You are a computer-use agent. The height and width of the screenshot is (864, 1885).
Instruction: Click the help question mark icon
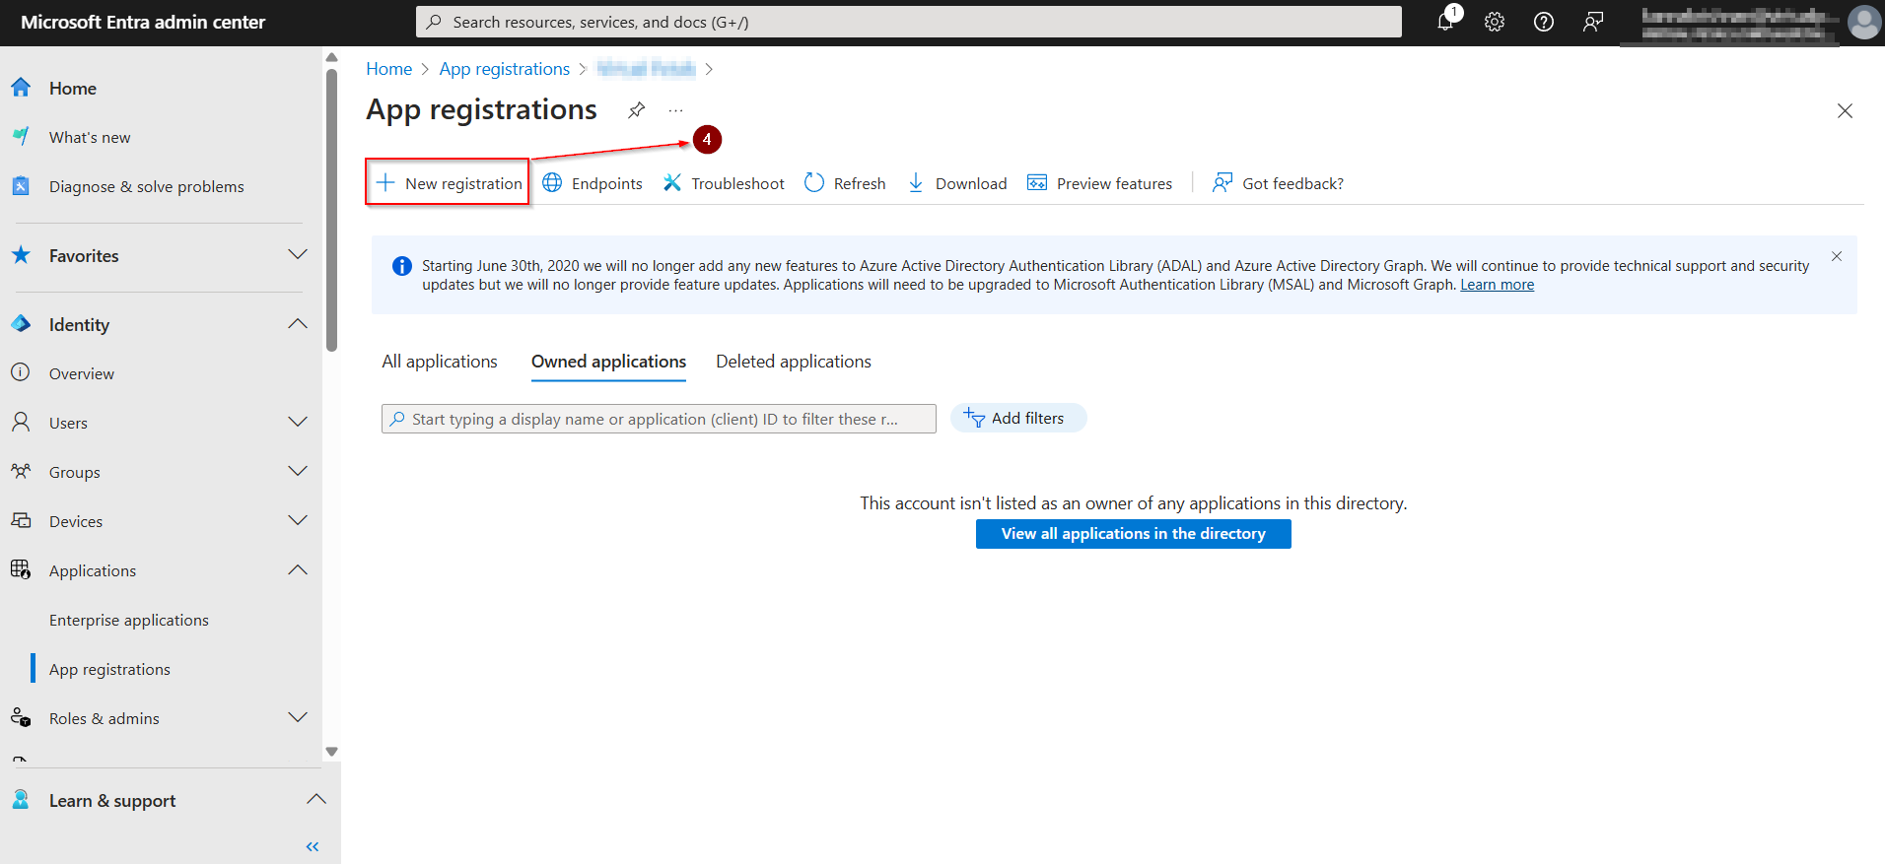(x=1544, y=22)
